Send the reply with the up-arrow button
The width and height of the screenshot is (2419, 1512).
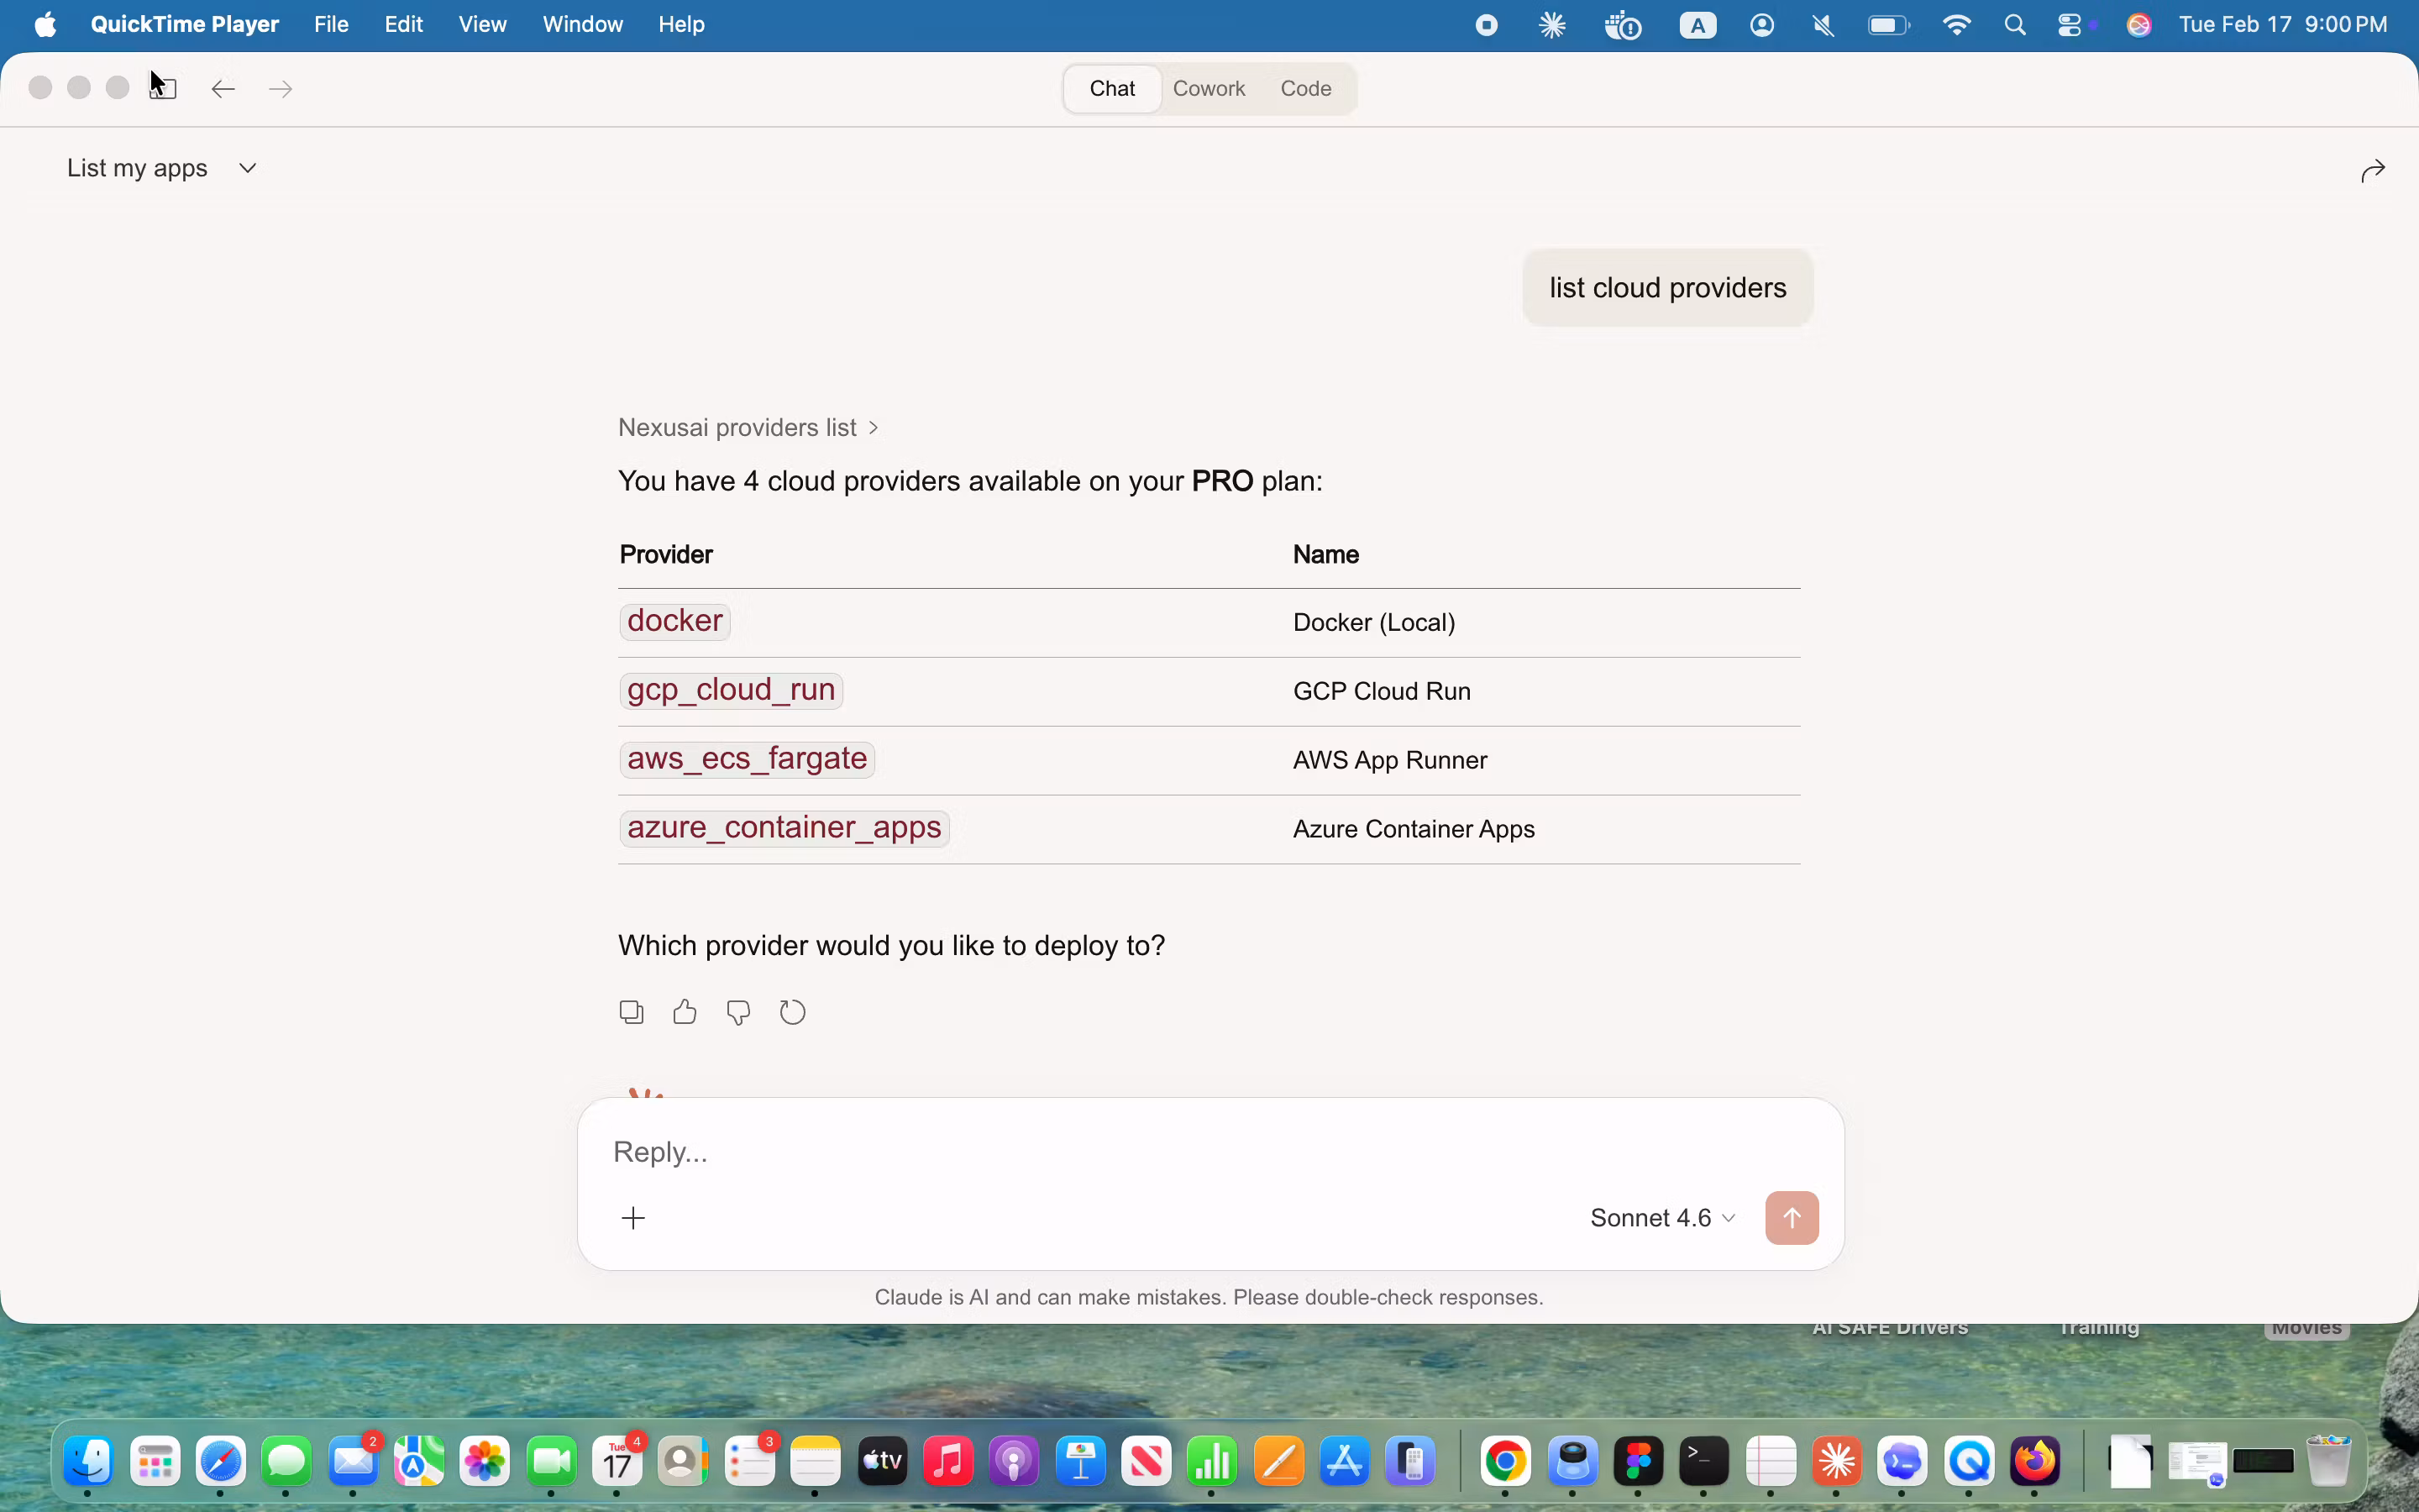tap(1790, 1218)
